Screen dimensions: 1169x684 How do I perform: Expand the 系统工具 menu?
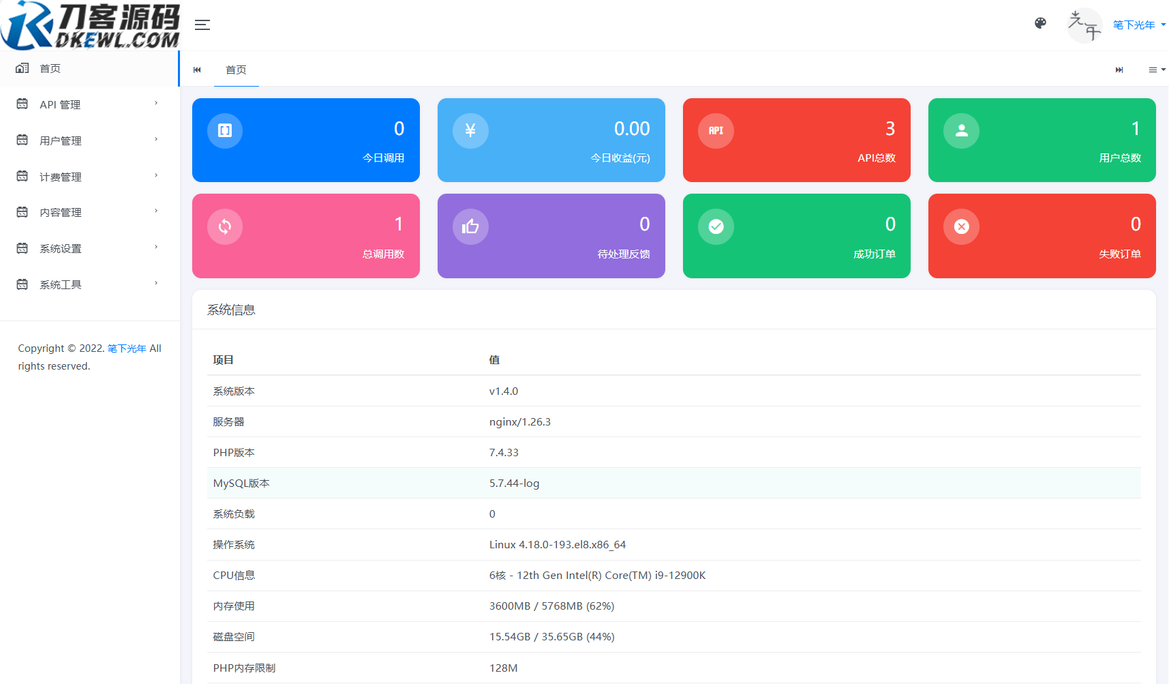click(60, 284)
